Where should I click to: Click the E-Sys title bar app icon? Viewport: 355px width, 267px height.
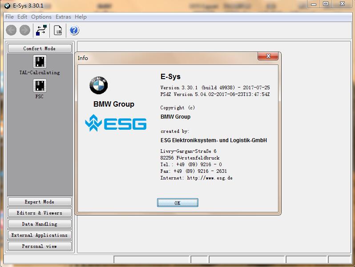(x=7, y=6)
